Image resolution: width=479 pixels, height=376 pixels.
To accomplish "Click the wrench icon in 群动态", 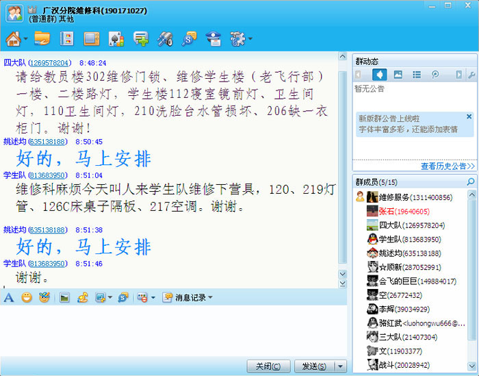I will click(471, 75).
